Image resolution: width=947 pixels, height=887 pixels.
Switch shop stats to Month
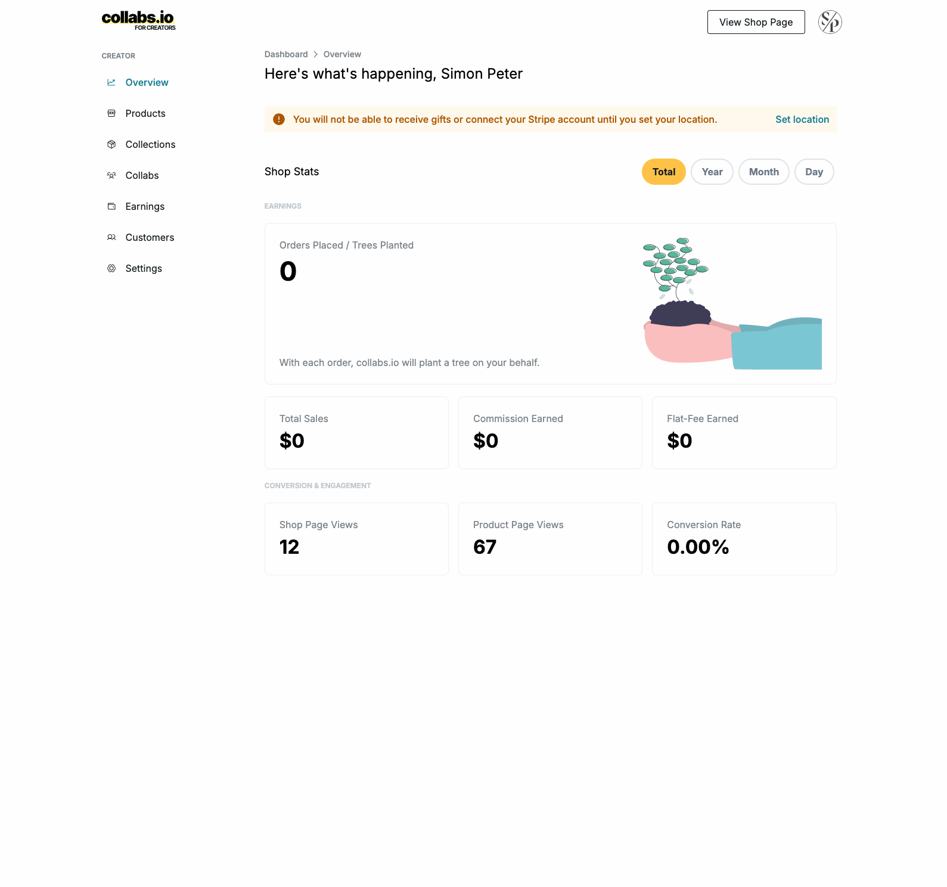coord(764,172)
